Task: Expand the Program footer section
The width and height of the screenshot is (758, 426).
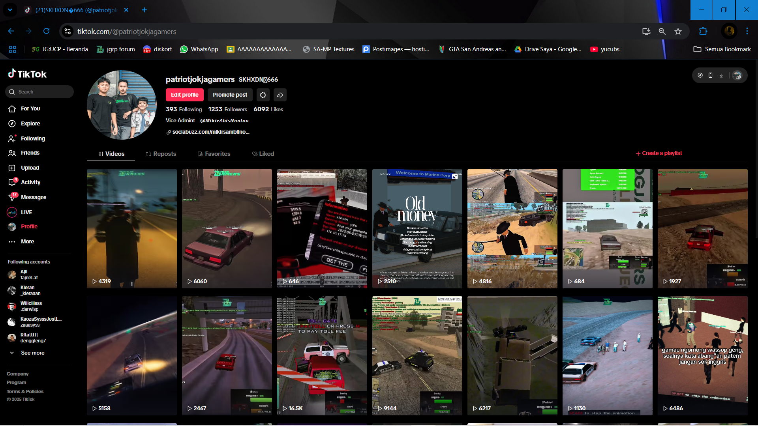Action: click(17, 383)
